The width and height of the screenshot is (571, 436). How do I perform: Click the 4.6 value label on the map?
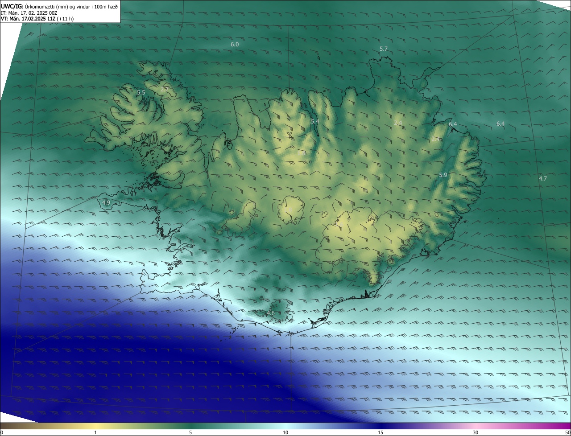tap(270, 313)
